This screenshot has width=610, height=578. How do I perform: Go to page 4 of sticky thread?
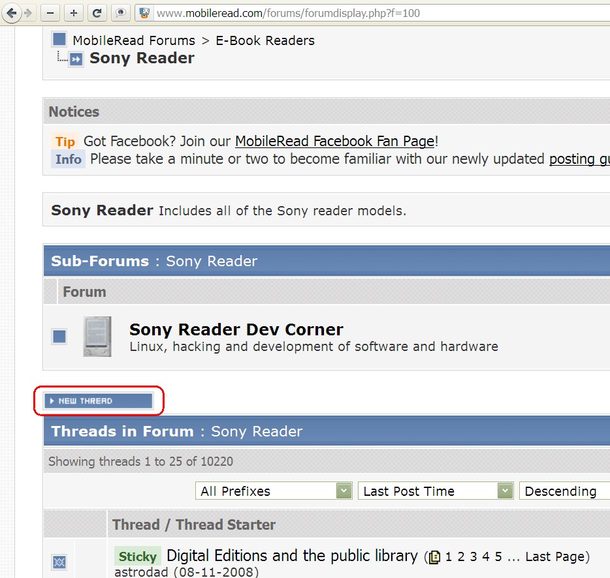pos(486,556)
